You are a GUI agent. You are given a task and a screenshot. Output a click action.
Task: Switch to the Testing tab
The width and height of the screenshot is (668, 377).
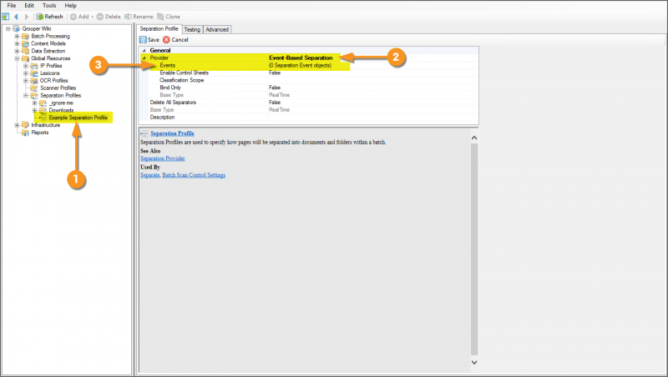[x=192, y=29]
